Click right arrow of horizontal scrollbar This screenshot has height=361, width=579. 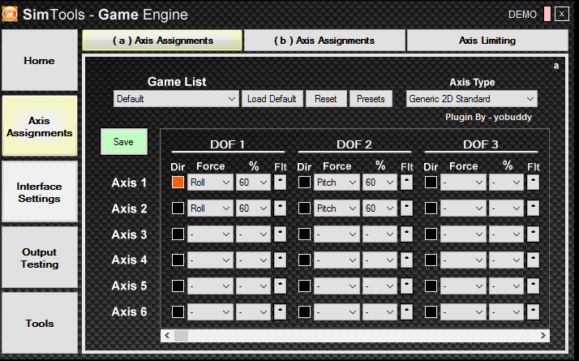(543, 336)
